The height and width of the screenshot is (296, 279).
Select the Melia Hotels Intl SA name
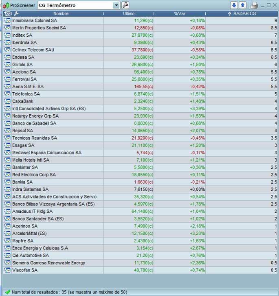(31, 160)
